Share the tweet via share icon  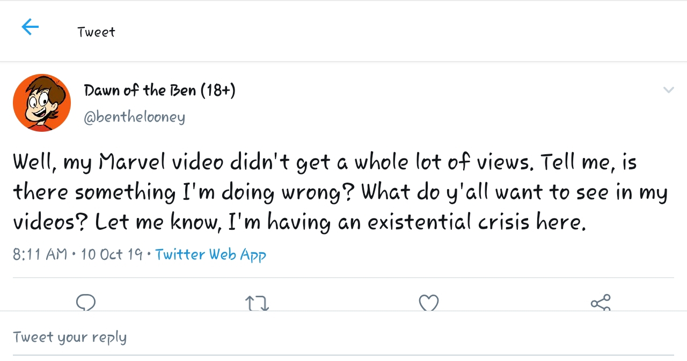601,303
